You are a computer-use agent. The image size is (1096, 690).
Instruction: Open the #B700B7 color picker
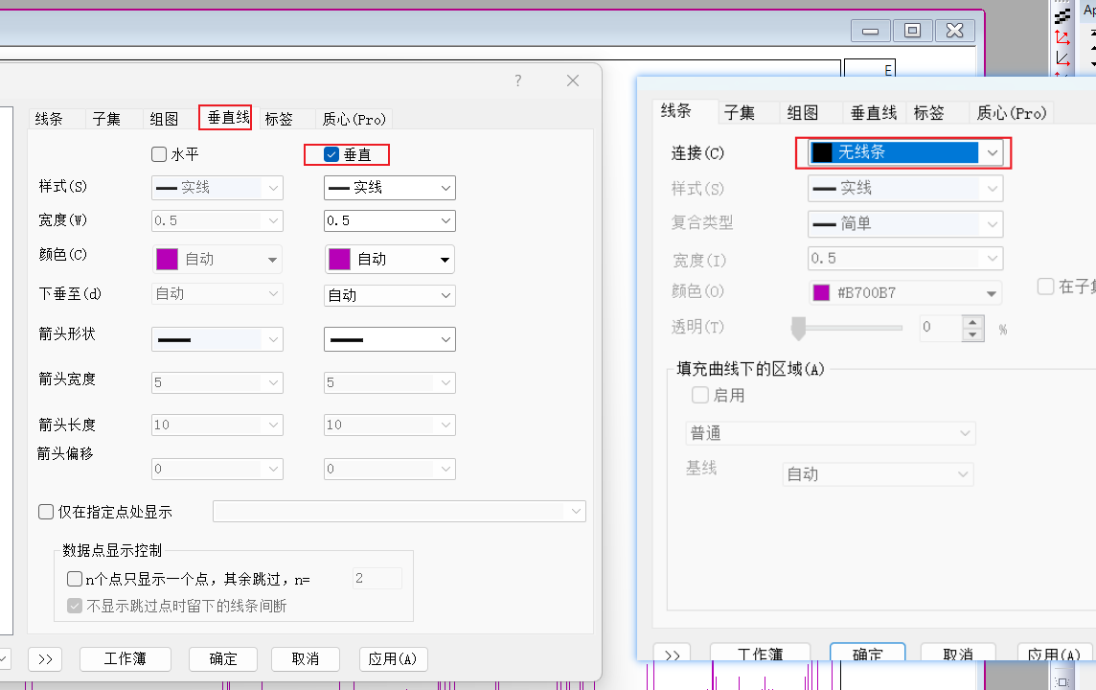pos(905,293)
